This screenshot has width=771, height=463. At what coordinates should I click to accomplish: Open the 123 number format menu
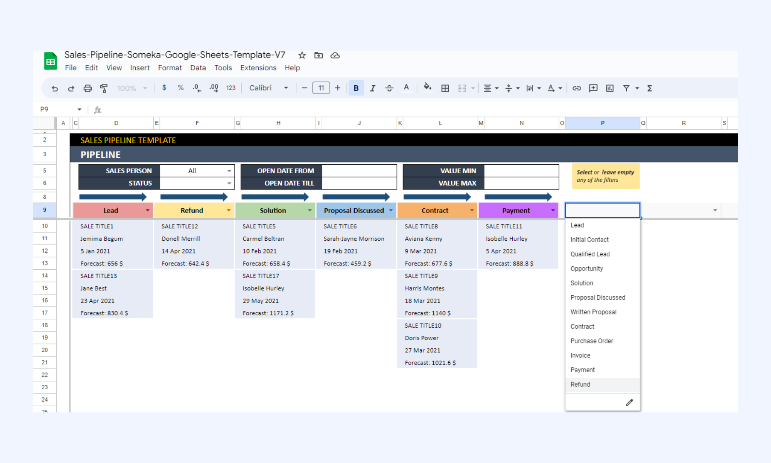[x=231, y=88]
